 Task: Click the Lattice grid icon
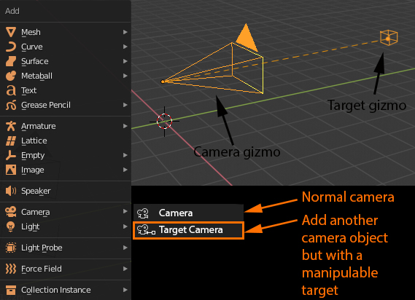pyautogui.click(x=11, y=141)
